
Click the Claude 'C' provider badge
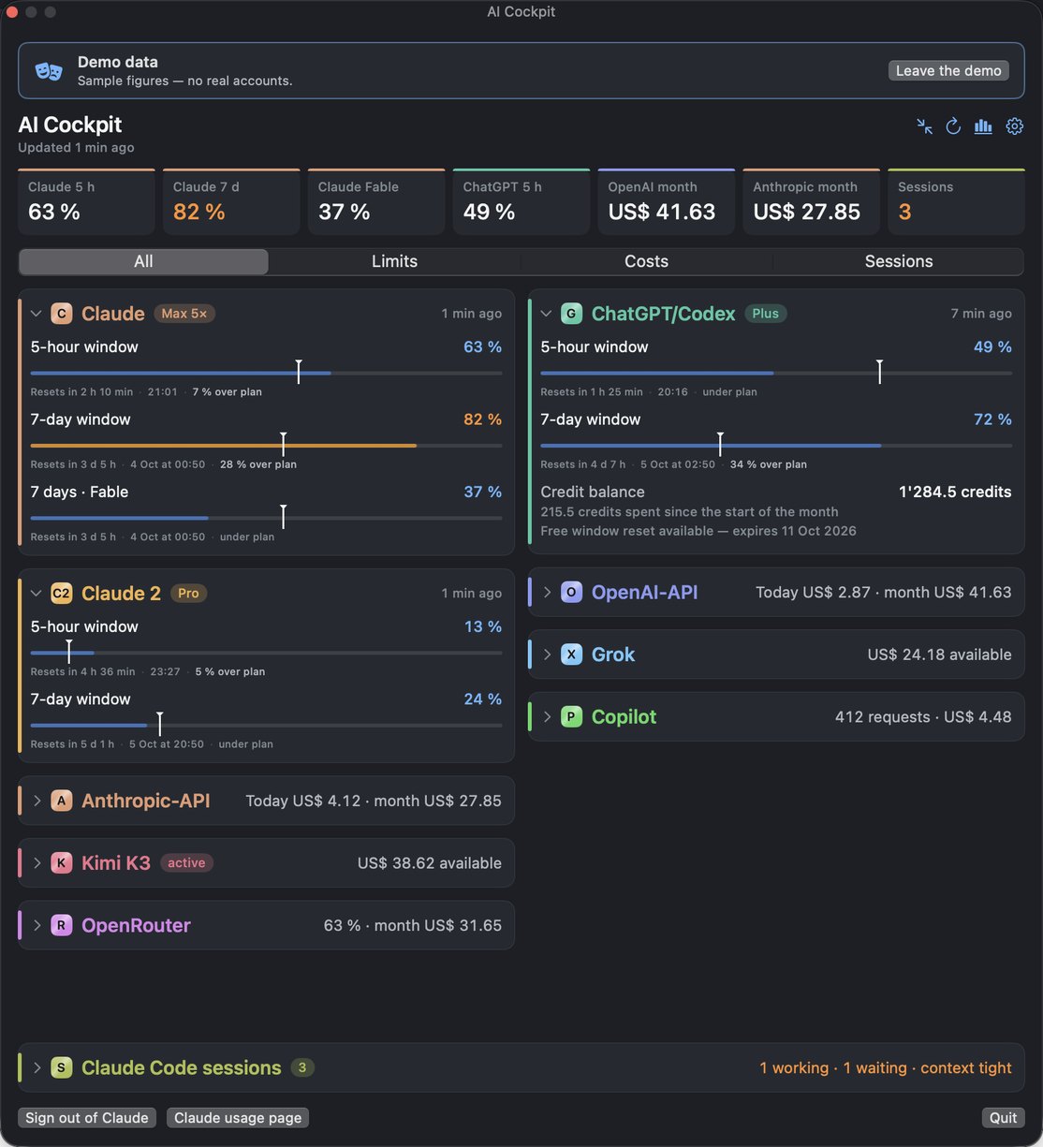pos(61,314)
